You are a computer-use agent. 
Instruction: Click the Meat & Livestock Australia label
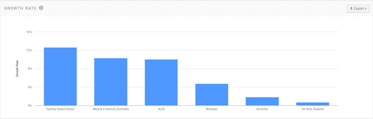110,109
